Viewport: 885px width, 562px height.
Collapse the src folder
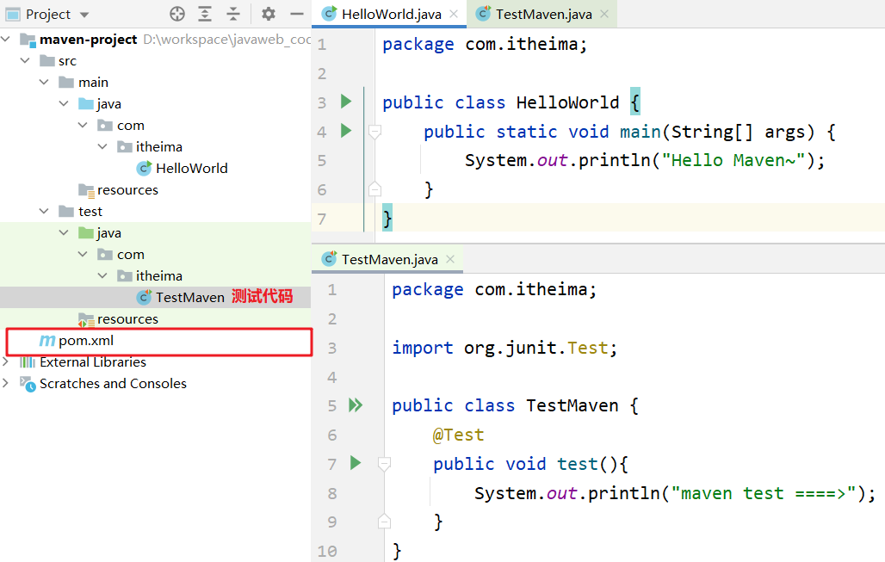[x=27, y=60]
